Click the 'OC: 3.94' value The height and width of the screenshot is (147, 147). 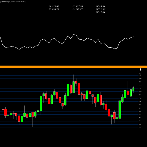pyautogui.click(x=101, y=6)
